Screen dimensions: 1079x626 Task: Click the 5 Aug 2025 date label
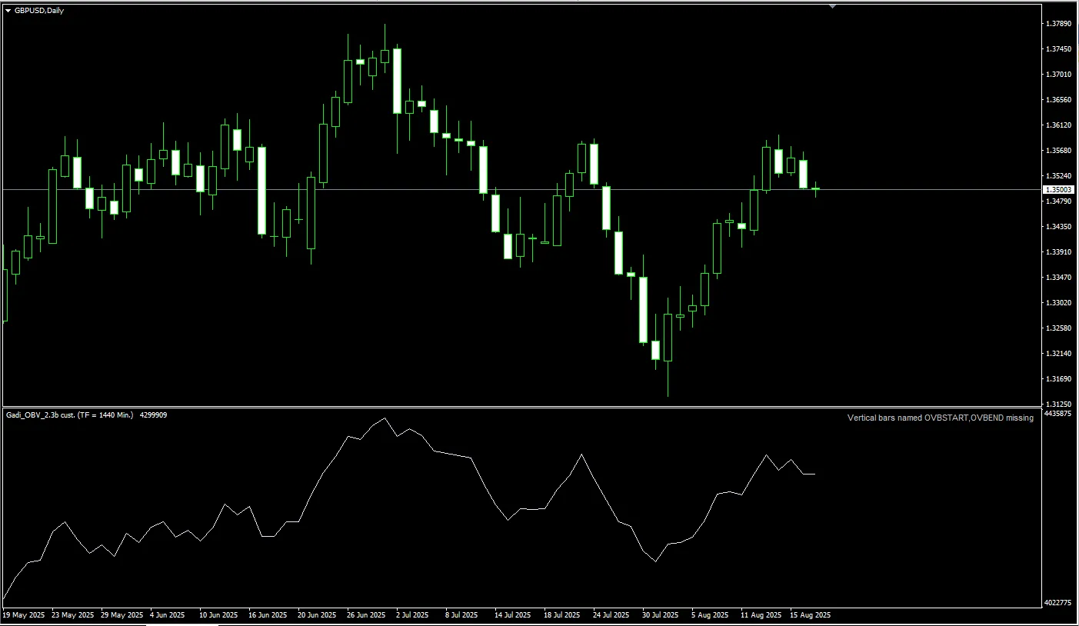click(709, 615)
